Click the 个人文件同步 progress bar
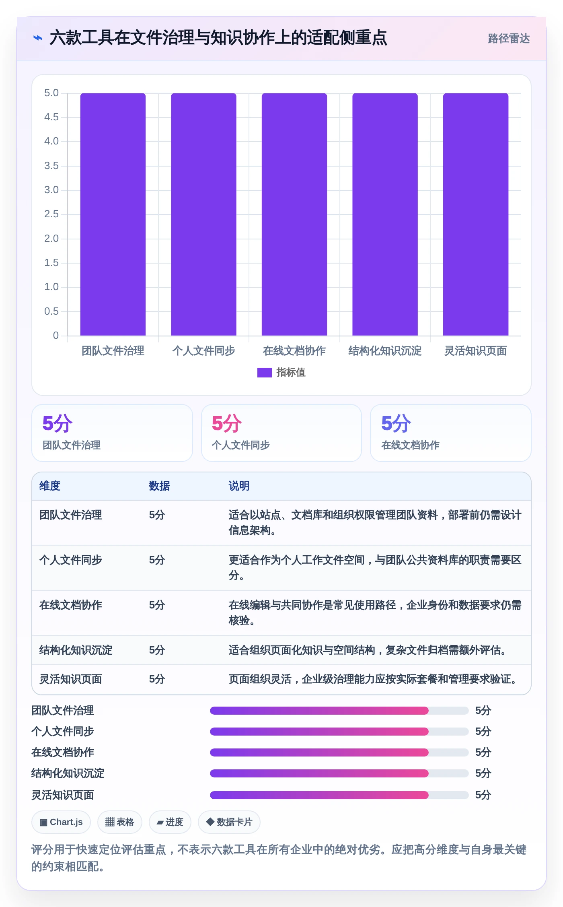 (x=339, y=732)
